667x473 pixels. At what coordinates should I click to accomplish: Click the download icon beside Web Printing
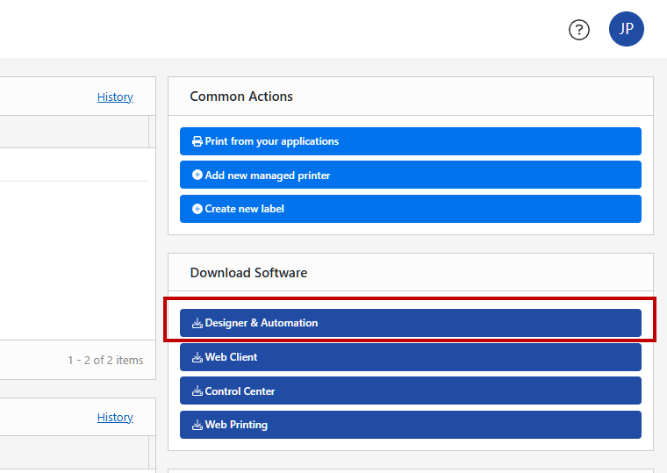[197, 425]
